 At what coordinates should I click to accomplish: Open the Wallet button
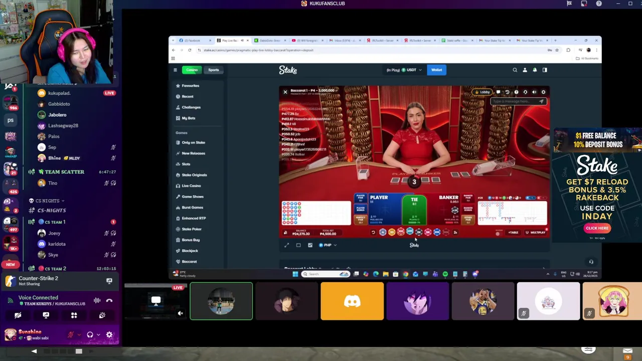tap(436, 70)
